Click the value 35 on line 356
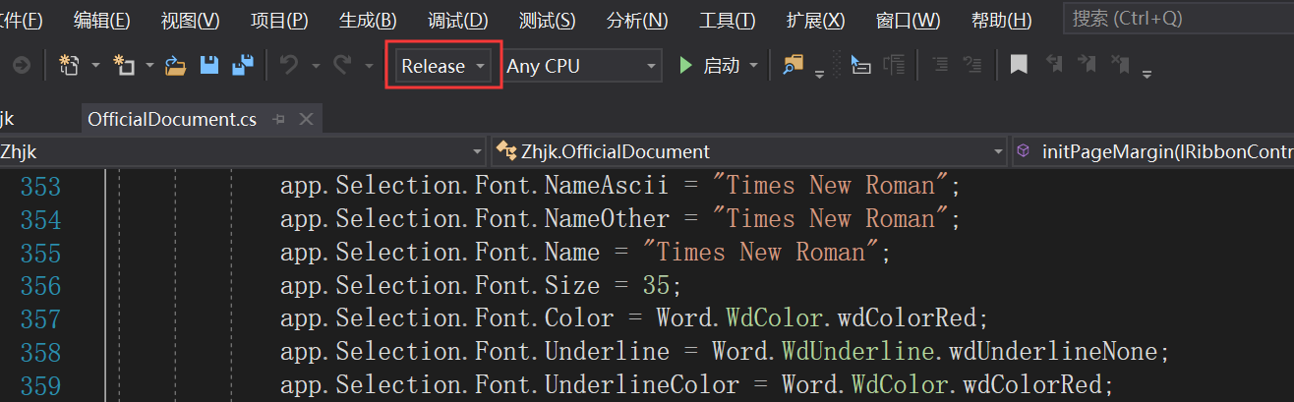This screenshot has height=402, width=1294. pos(656,286)
